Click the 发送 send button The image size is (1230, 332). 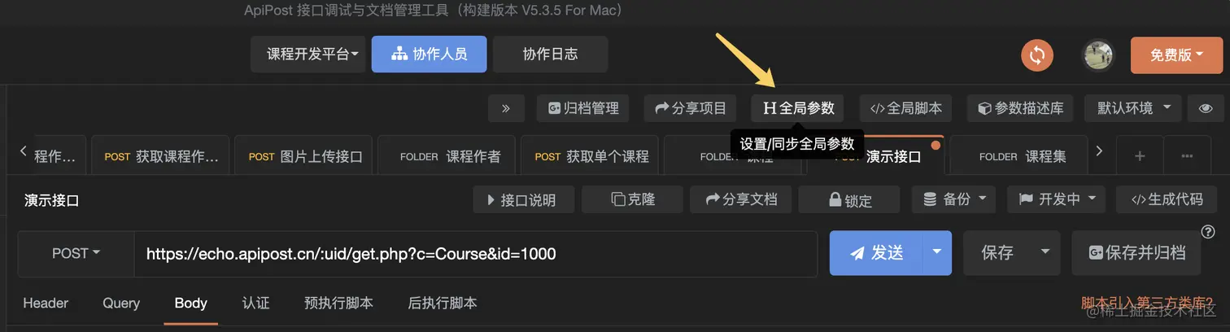click(x=876, y=253)
